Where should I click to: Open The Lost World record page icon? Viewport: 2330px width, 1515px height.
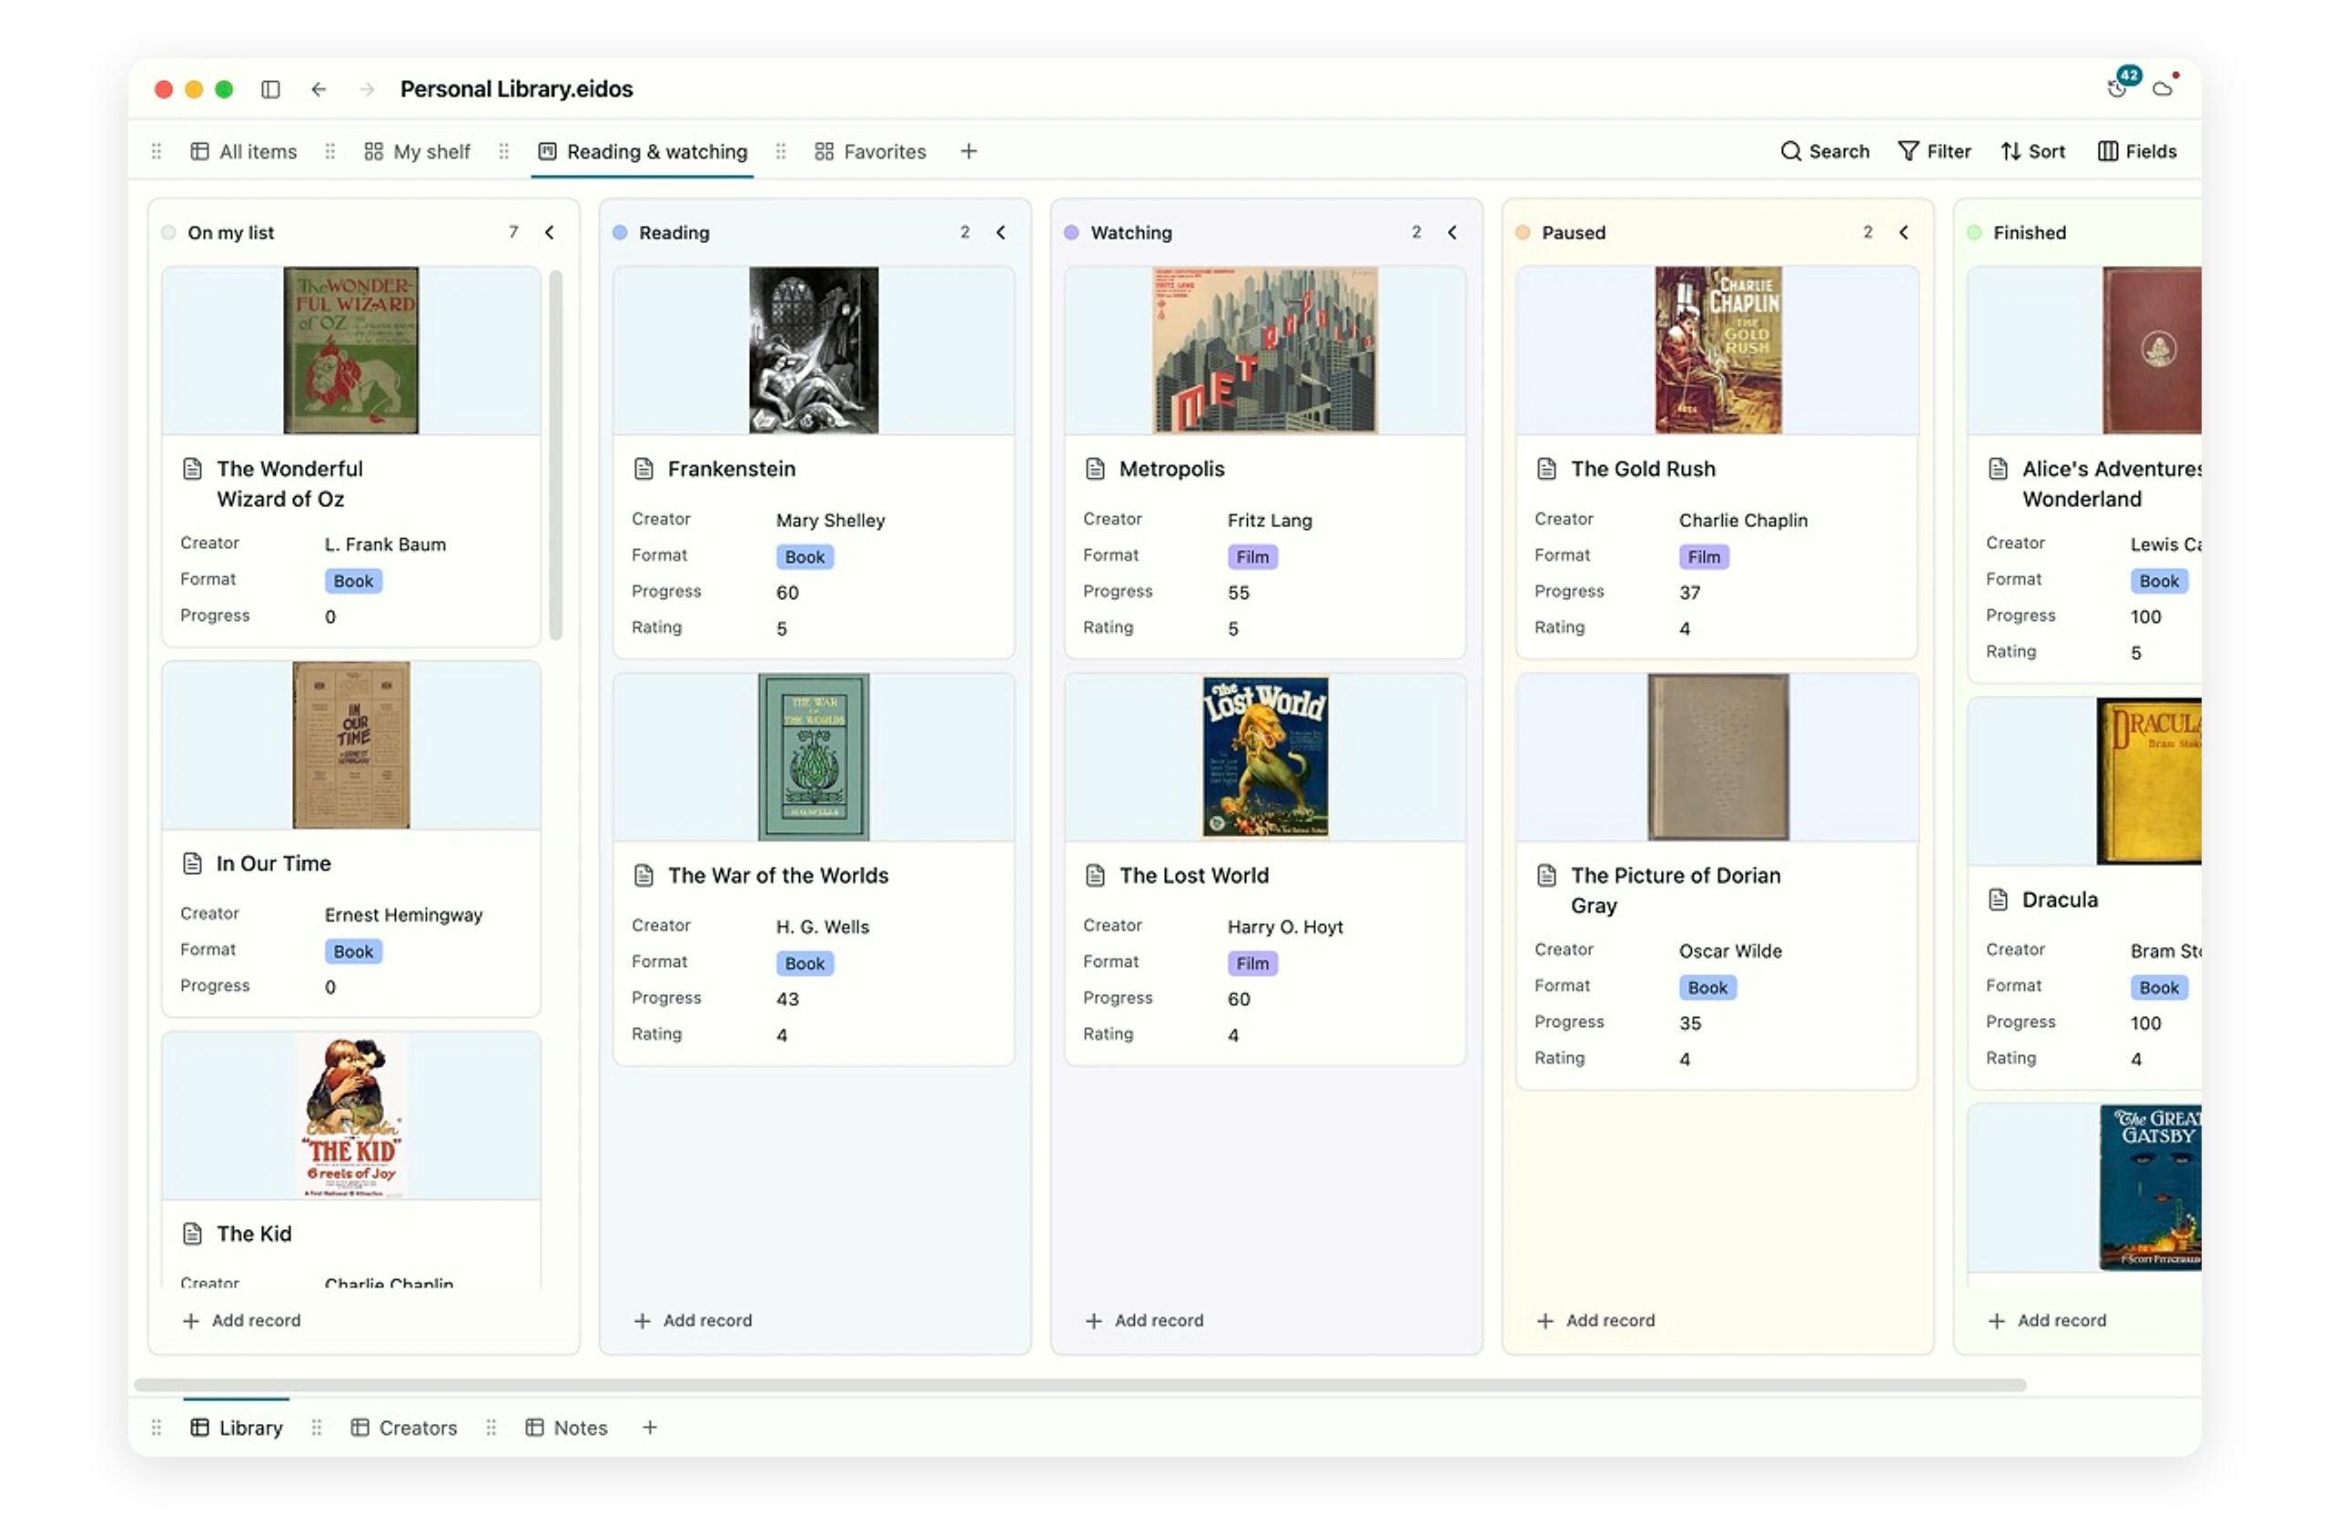[x=1095, y=875]
